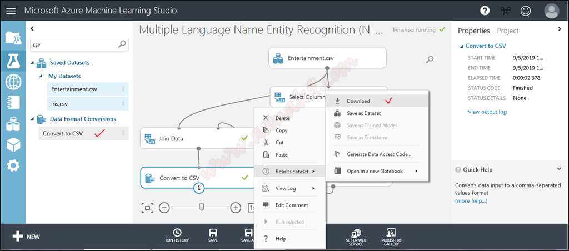Click the Save button in bottom bar

pos(213,236)
